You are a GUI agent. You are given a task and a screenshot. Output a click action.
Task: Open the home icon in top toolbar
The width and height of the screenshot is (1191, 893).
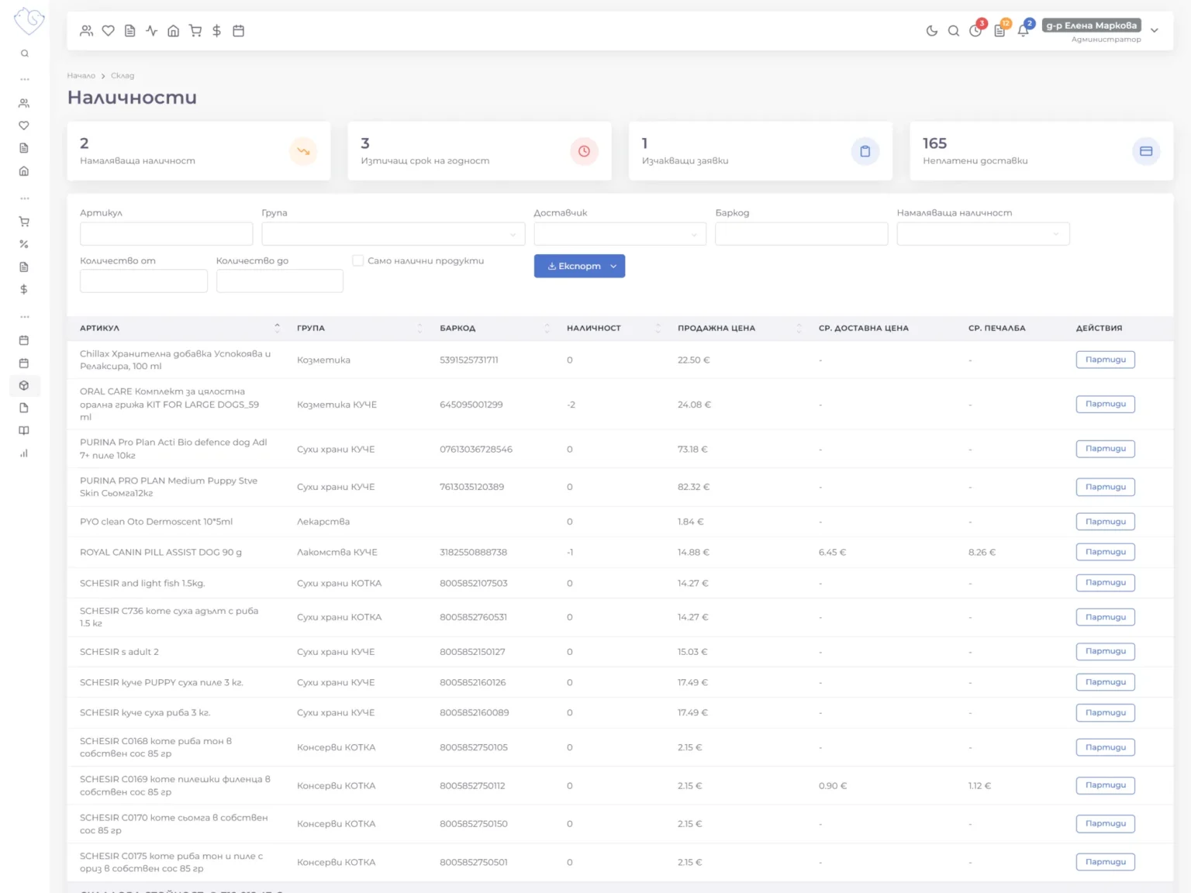click(174, 31)
